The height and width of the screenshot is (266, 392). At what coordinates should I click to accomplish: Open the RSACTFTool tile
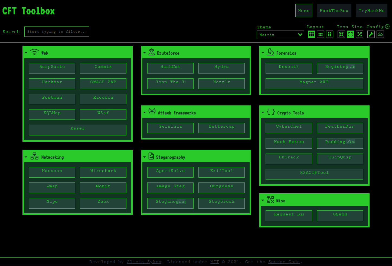pyautogui.click(x=314, y=174)
